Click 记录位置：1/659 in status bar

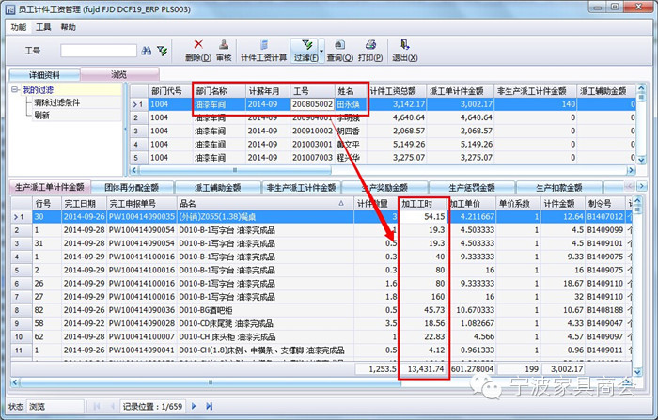[152, 406]
